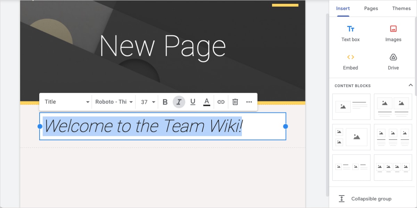
Task: Toggle underline formatting
Action: (193, 102)
